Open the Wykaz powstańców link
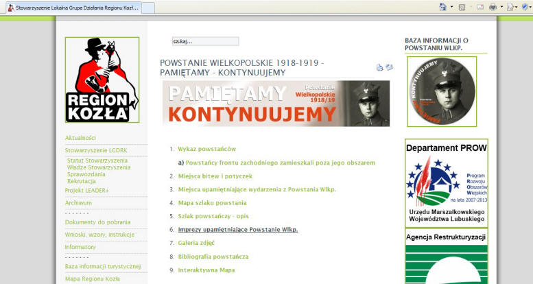 (207, 149)
